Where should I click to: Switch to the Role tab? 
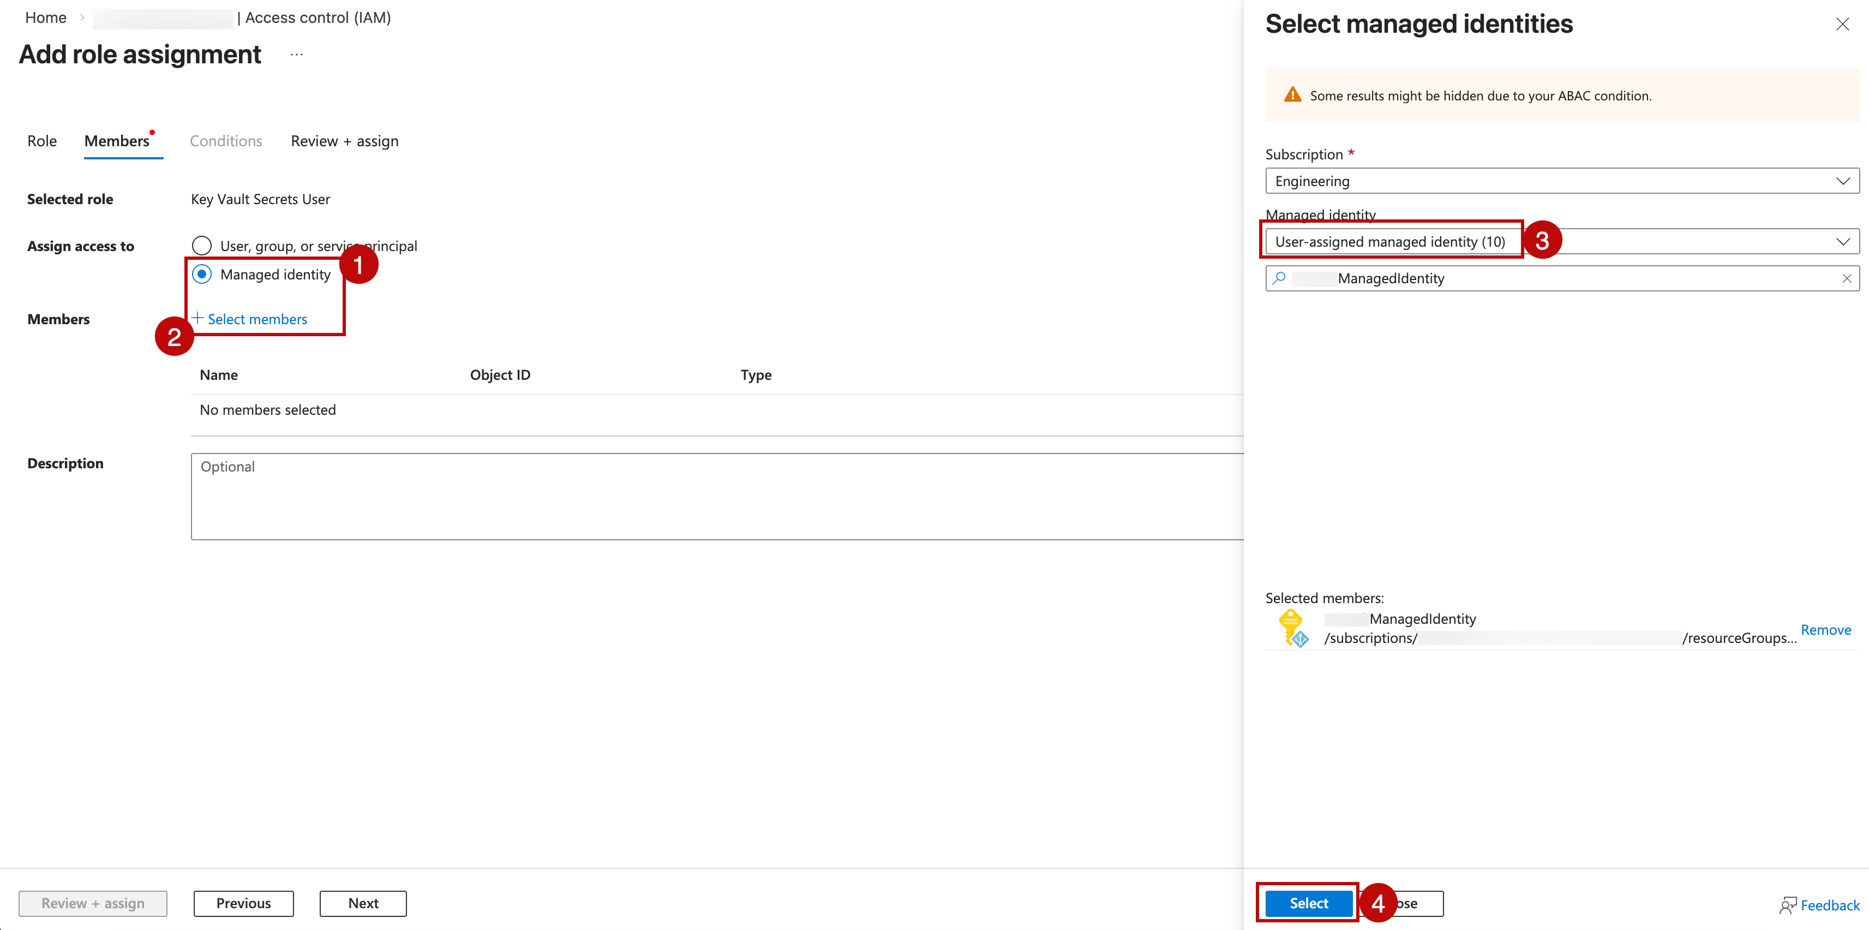[41, 140]
